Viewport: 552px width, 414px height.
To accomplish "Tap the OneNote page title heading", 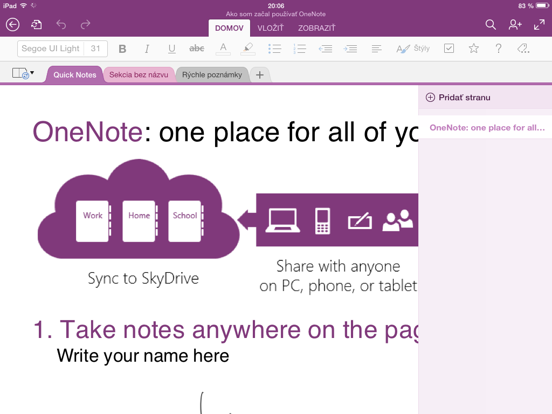I will [225, 133].
